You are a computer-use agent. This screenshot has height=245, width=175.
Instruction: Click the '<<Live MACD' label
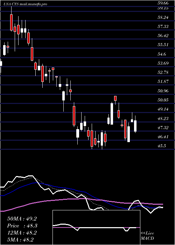point(147,236)
